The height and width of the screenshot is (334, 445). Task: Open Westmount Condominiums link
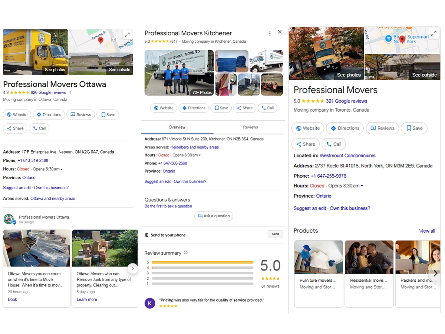[347, 155]
